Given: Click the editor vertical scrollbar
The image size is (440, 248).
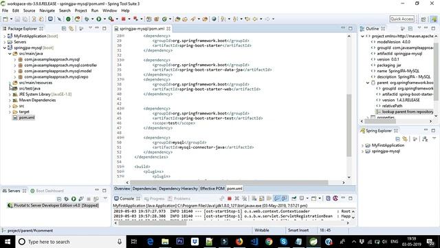Looking at the screenshot, I should (349, 125).
